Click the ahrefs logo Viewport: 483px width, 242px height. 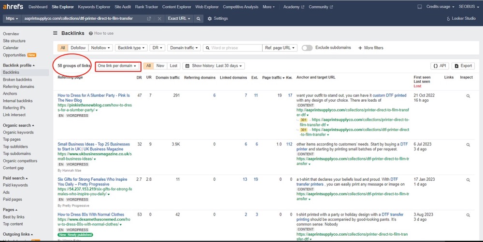pyautogui.click(x=14, y=7)
